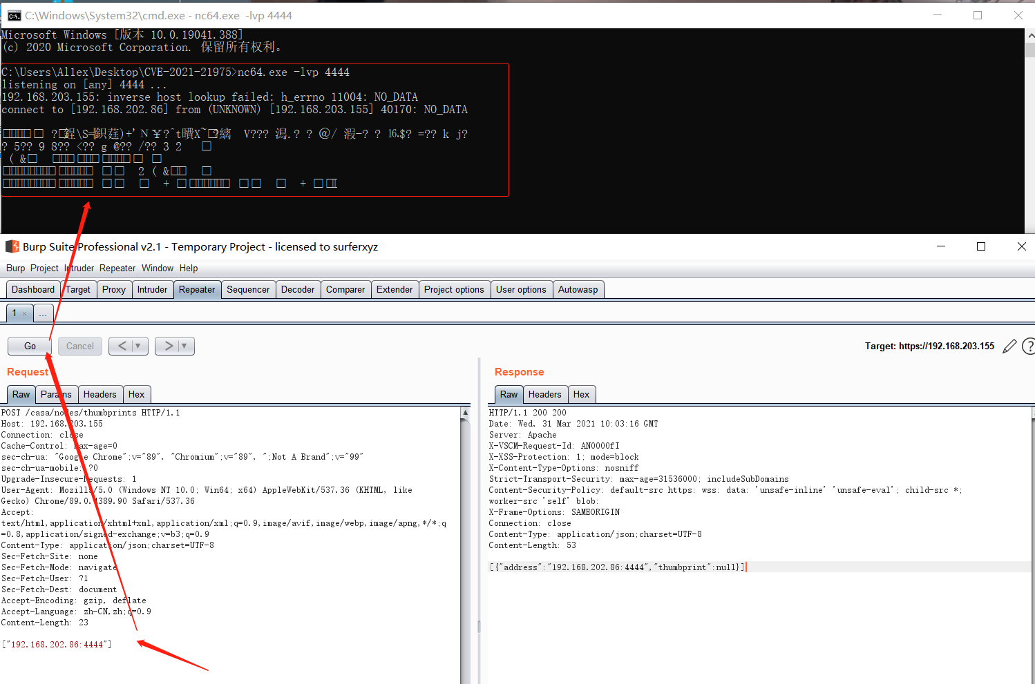Open Repeater help question mark icon
Viewport: 1035px width, 684px height.
tap(1029, 346)
